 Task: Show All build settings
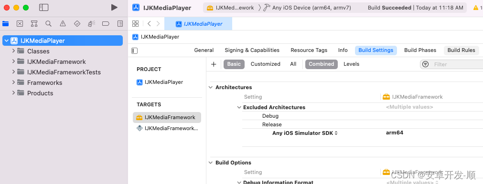(x=293, y=64)
